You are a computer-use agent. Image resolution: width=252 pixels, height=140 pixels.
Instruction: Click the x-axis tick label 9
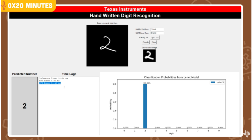[x=219, y=131]
